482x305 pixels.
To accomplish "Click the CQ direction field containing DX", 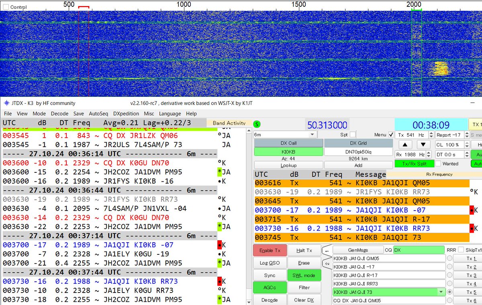I will (419, 250).
